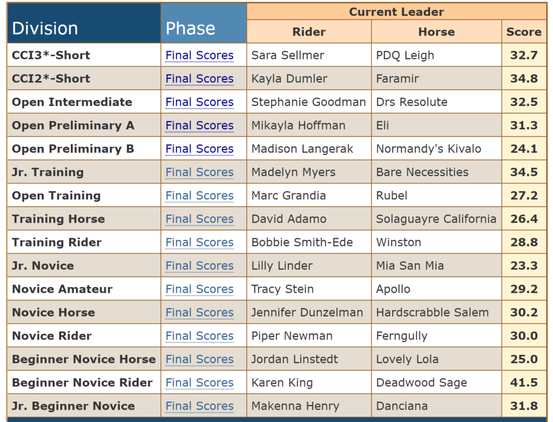Open Final Scores link for CCI3*-Short
This screenshot has height=422, width=553.
pos(200,56)
